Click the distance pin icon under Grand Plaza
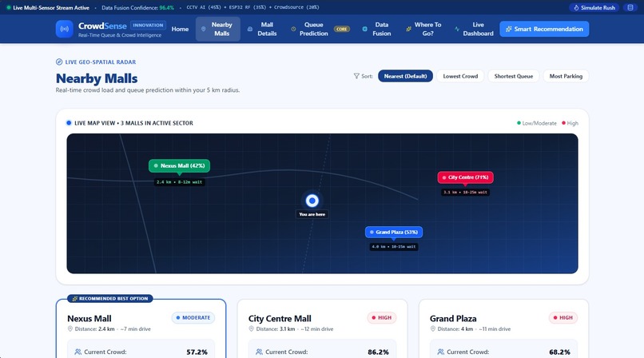 tap(432, 329)
